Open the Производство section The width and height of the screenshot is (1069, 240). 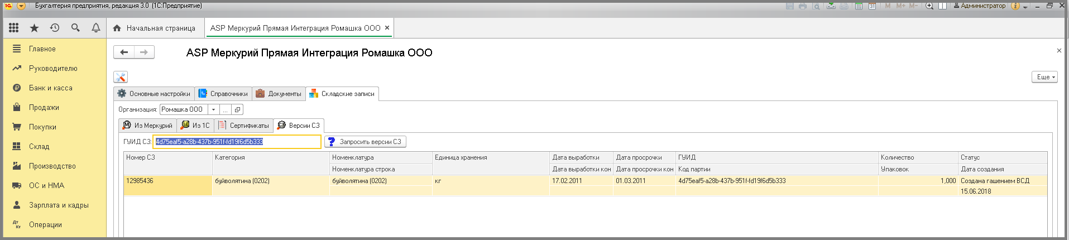click(52, 166)
